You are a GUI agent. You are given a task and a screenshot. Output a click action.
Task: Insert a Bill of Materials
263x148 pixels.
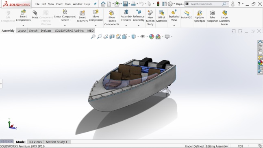tap(162, 13)
